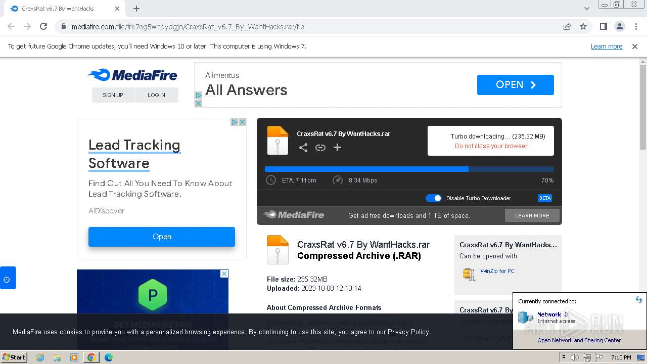Click the WinZip icon in the sidebar
The image size is (647, 364).
point(469,274)
